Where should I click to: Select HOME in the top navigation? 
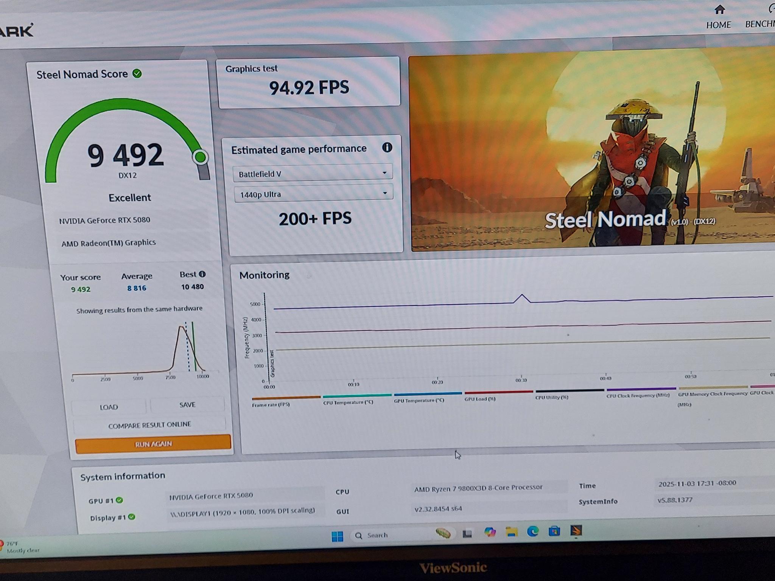[x=719, y=24]
